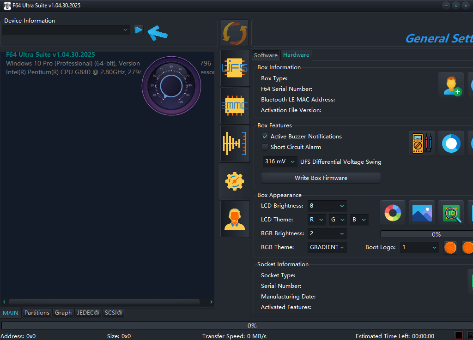This screenshot has width=473, height=340.
Task: Open the support agent sidebar section
Action: (235, 219)
